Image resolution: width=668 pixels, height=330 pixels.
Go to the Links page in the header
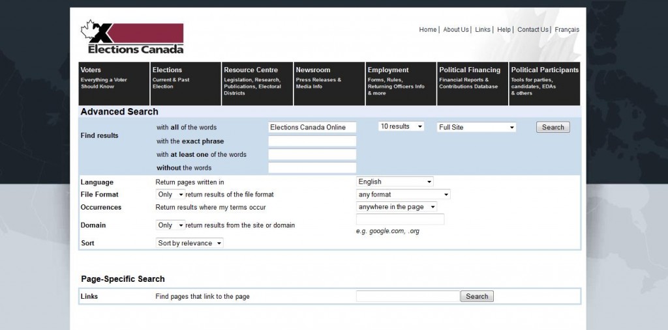(x=483, y=30)
